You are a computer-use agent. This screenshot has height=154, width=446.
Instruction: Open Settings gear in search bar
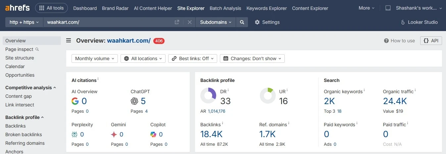[267, 22]
